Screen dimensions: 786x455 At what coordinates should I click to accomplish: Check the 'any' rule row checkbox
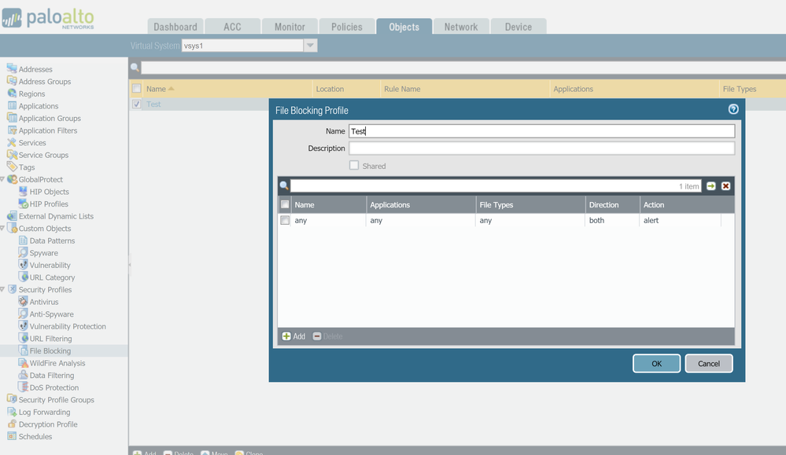click(x=285, y=221)
